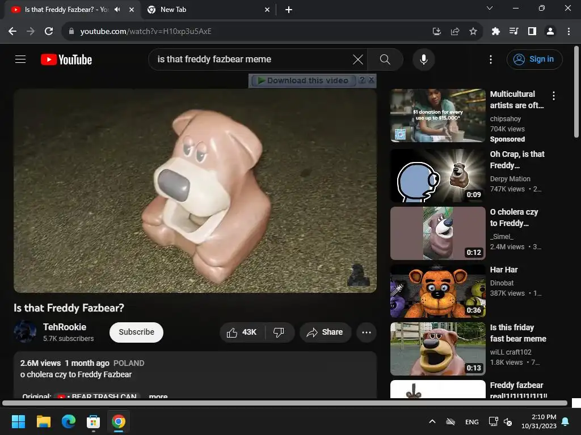The width and height of the screenshot is (581, 435).
Task: Open TehRookie channel avatar
Action: click(x=25, y=331)
